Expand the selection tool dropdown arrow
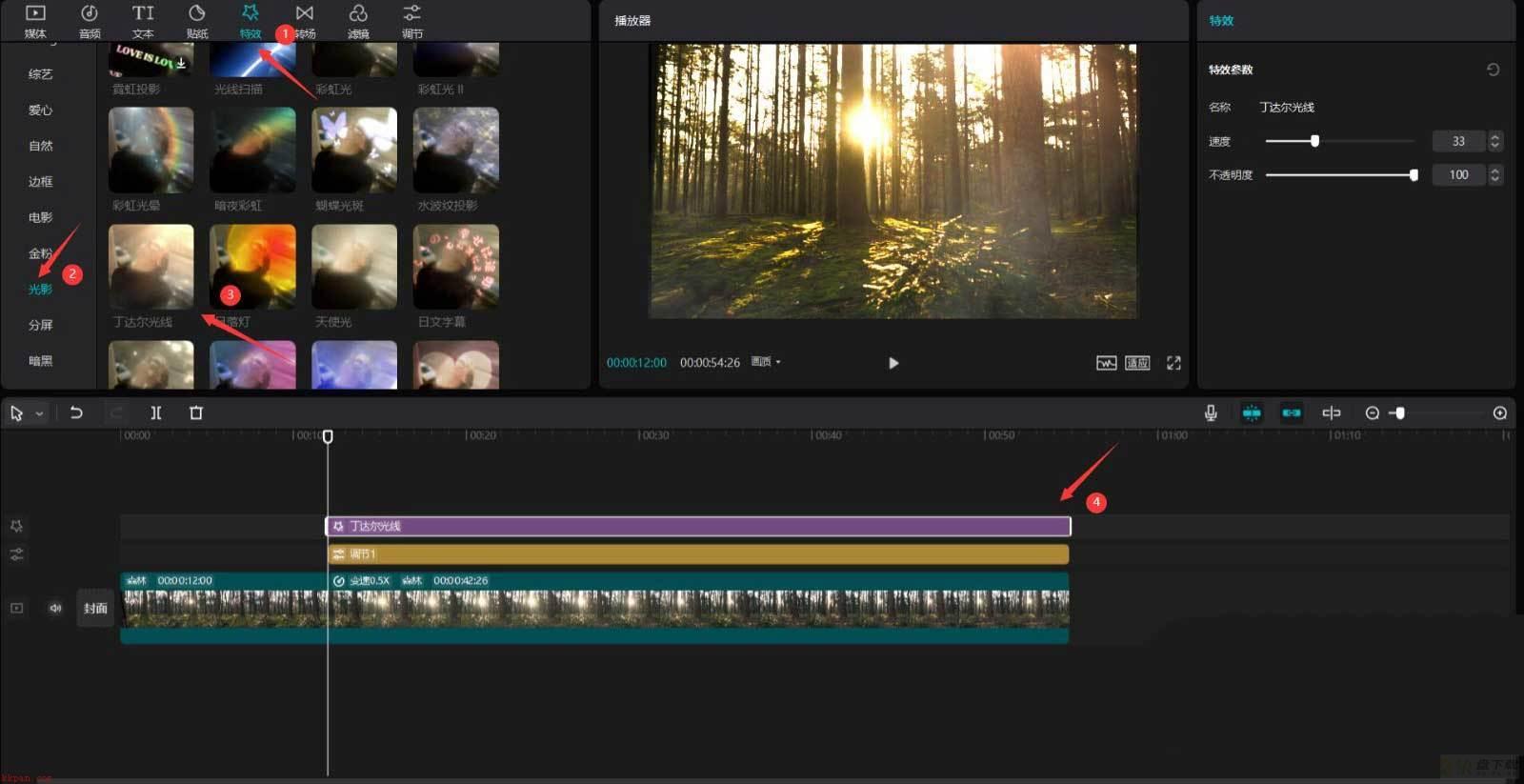 point(39,413)
